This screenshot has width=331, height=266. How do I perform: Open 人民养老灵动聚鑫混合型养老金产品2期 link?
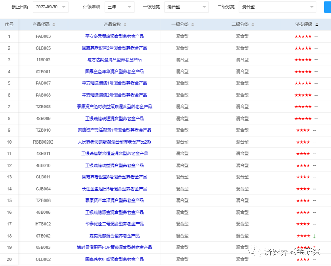tap(115, 142)
